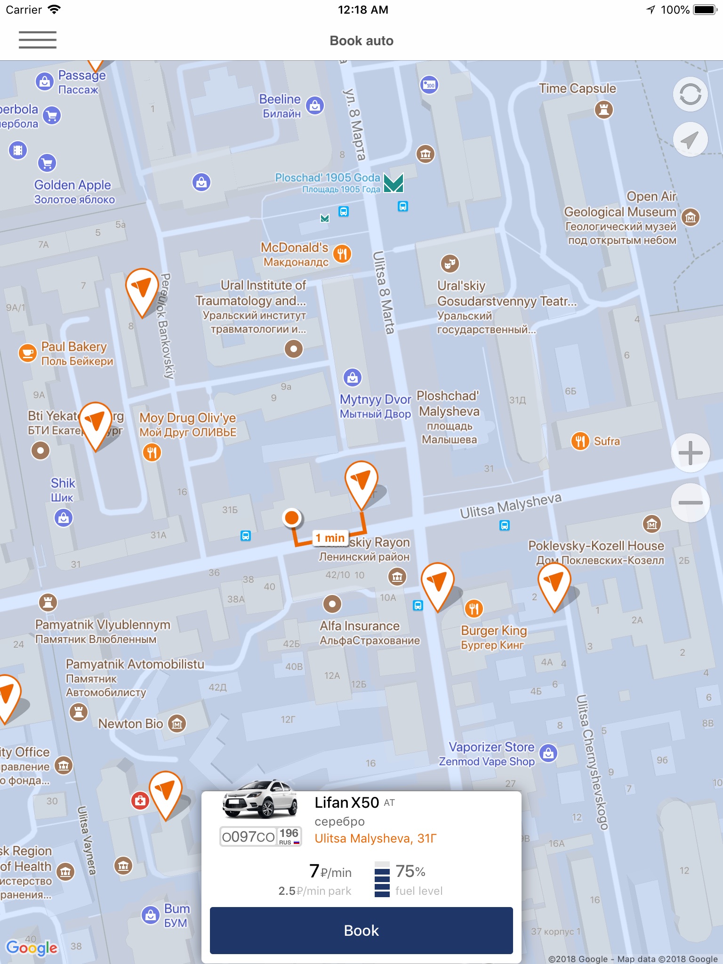Open address Ulitsa Malysheva, 31Г link
723x964 pixels.
point(376,838)
